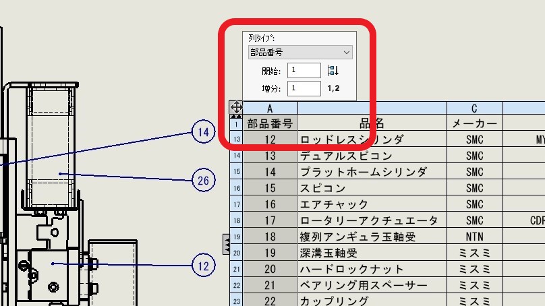This screenshot has width=545, height=306.
Task: Click the 開始 start value input field
Action: 304,71
